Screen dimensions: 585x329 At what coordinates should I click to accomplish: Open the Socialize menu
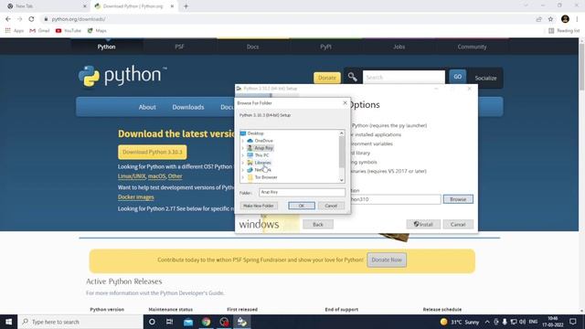(x=485, y=78)
